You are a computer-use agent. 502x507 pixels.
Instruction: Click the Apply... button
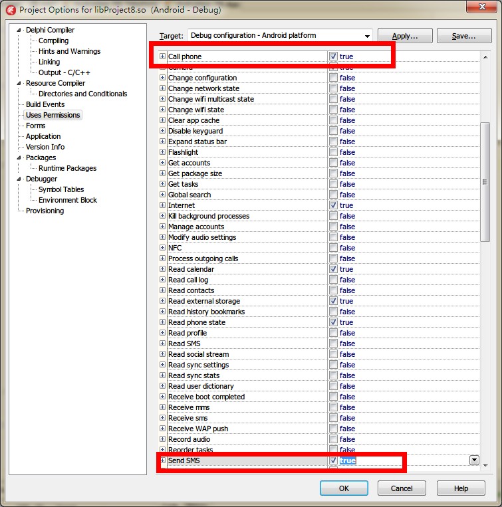[x=405, y=36]
